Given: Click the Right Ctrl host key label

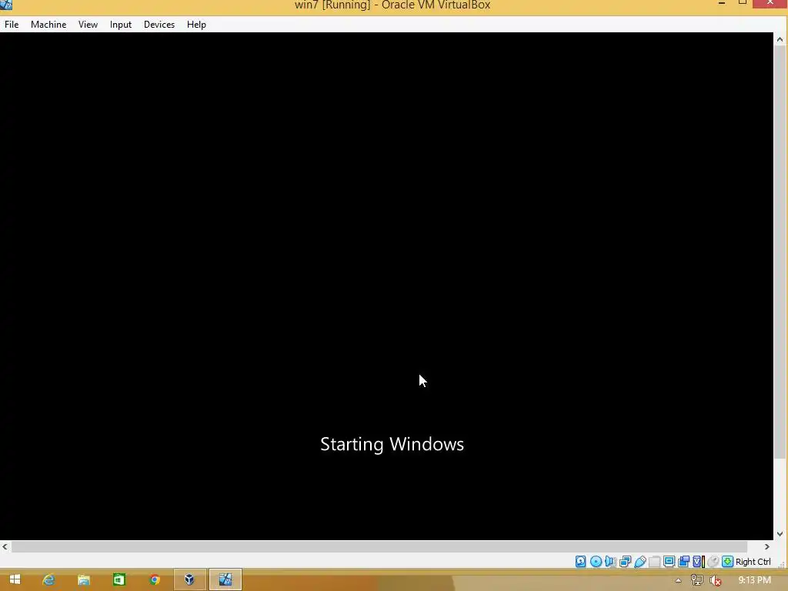Looking at the screenshot, I should [x=753, y=561].
